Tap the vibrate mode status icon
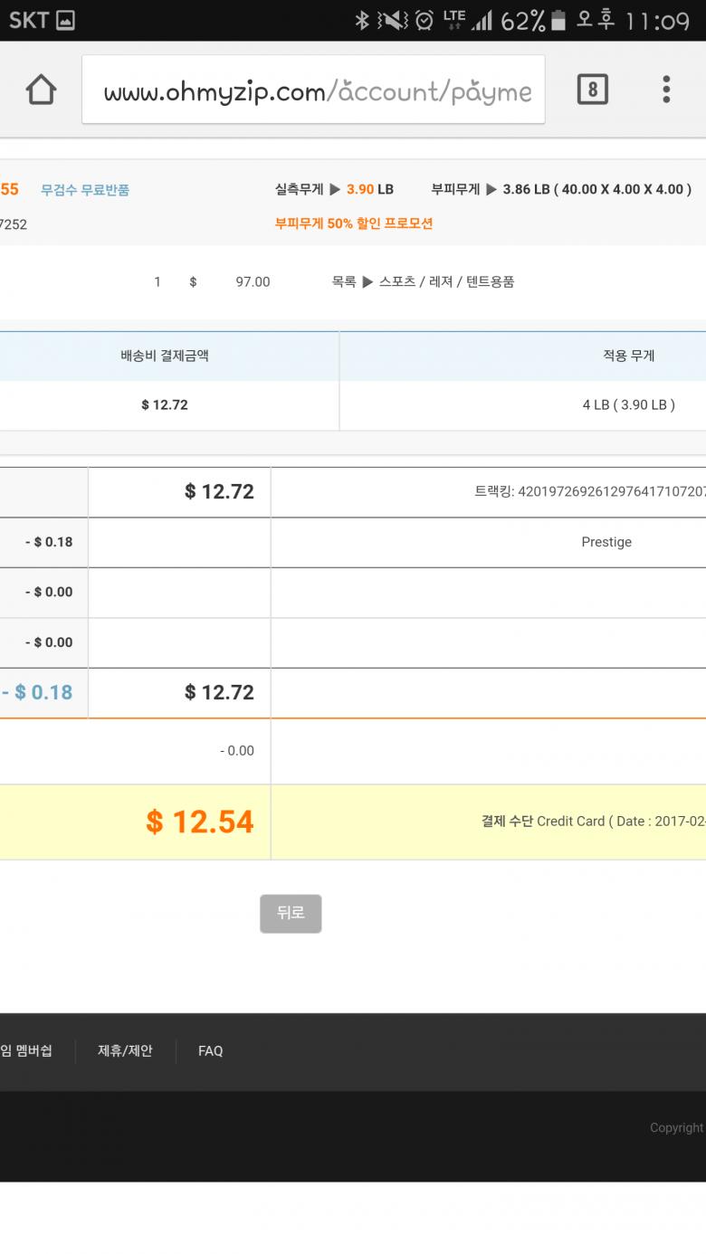This screenshot has height=1254, width=706. point(393,20)
